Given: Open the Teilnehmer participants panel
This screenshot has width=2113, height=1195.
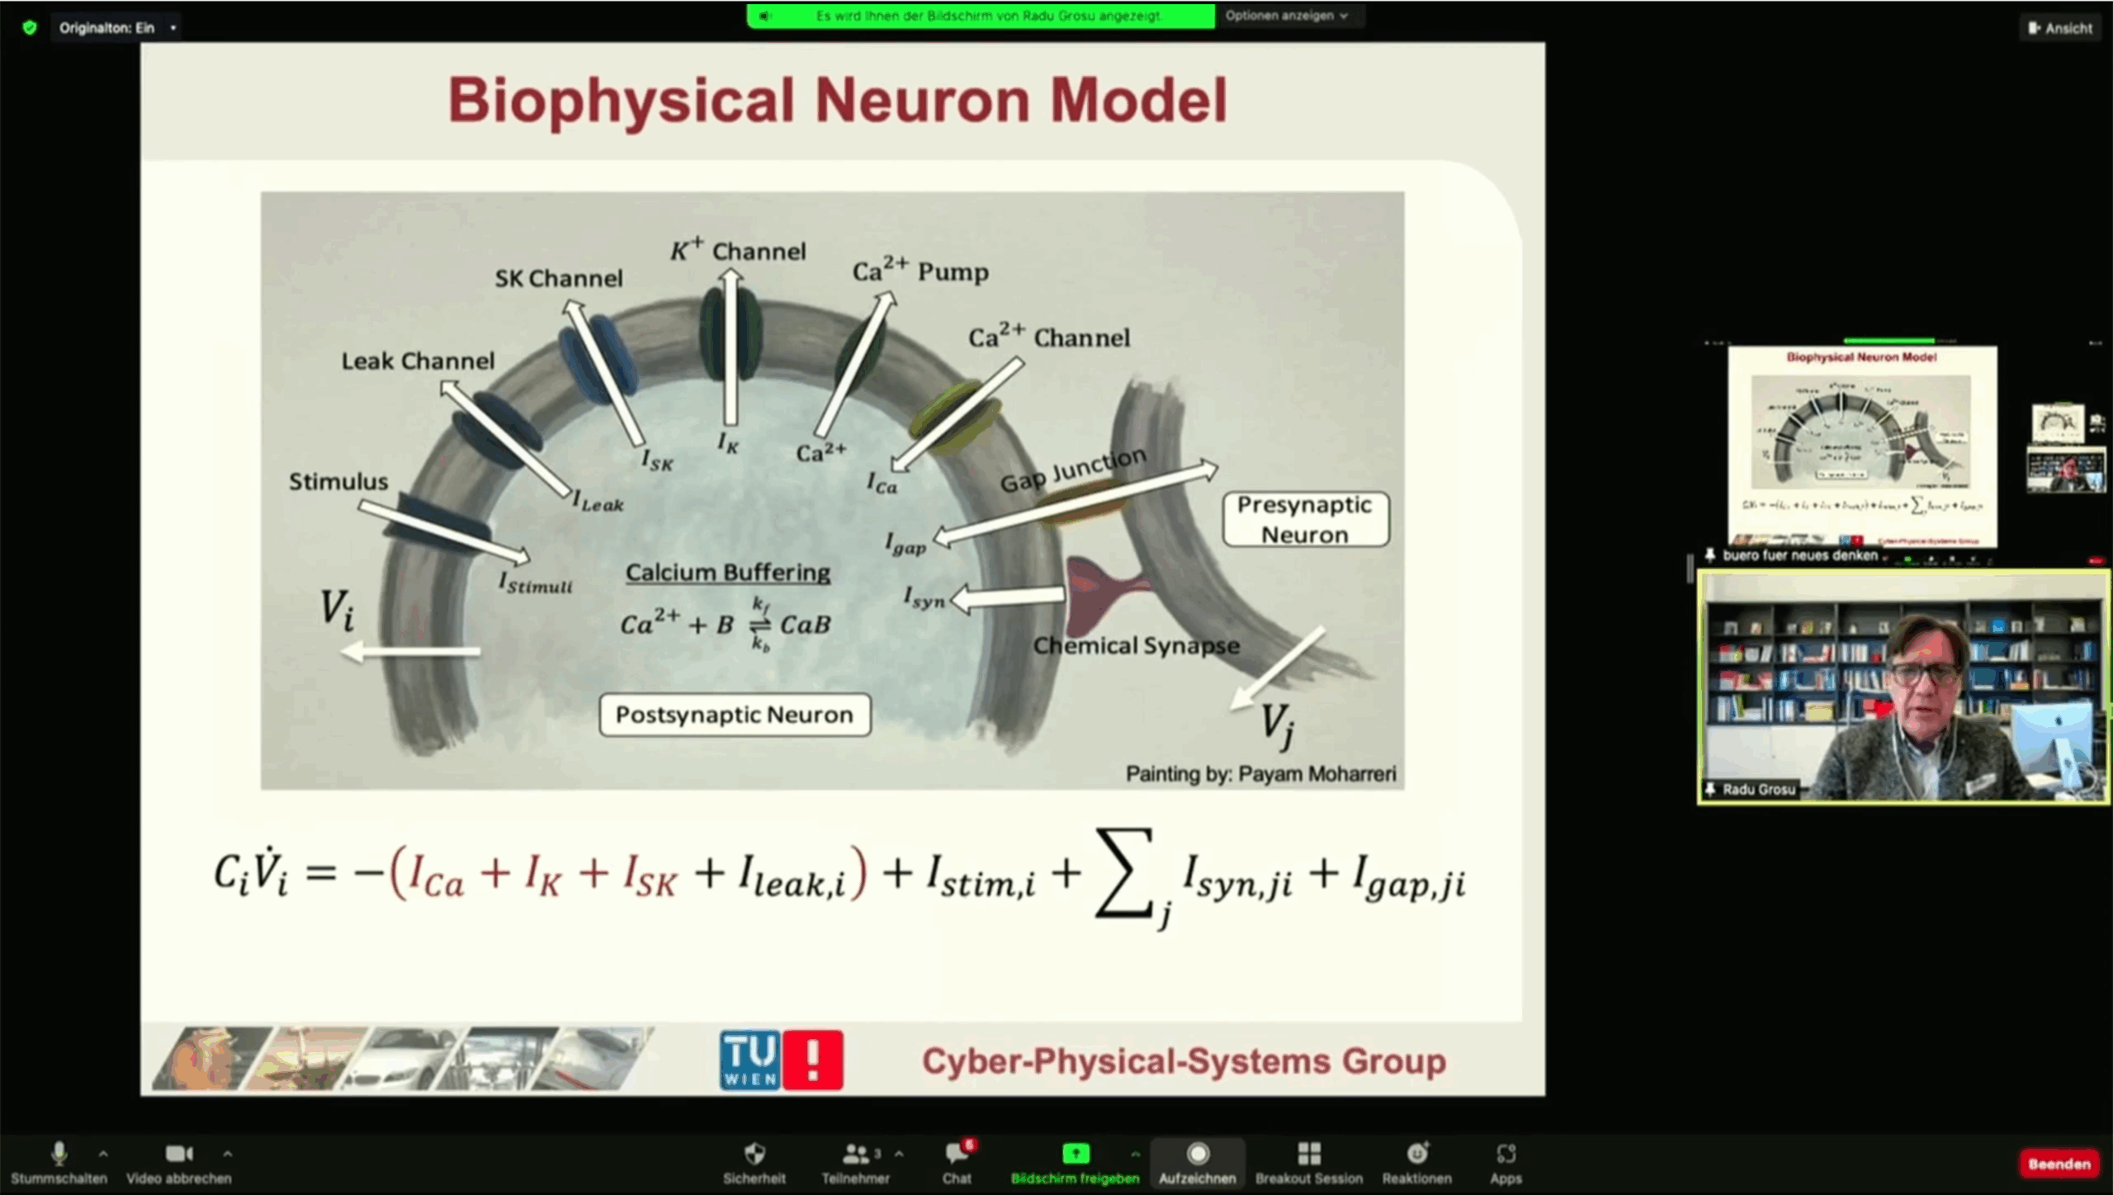Looking at the screenshot, I should click(855, 1155).
